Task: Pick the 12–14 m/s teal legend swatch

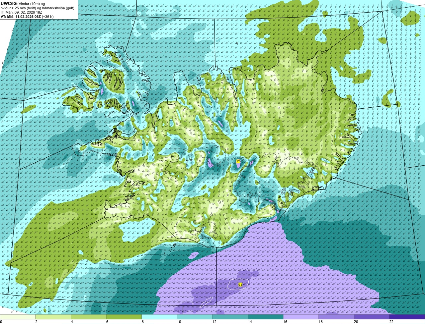Action: [230, 317]
